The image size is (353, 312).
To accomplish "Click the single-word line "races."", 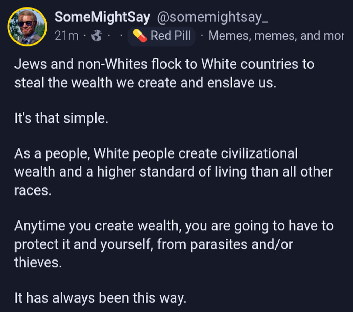I will 33,190.
